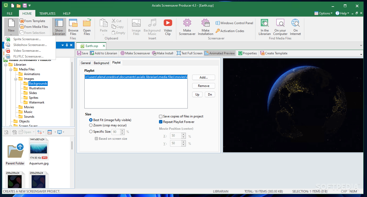Click the Remove playlist button

[x=204, y=86]
